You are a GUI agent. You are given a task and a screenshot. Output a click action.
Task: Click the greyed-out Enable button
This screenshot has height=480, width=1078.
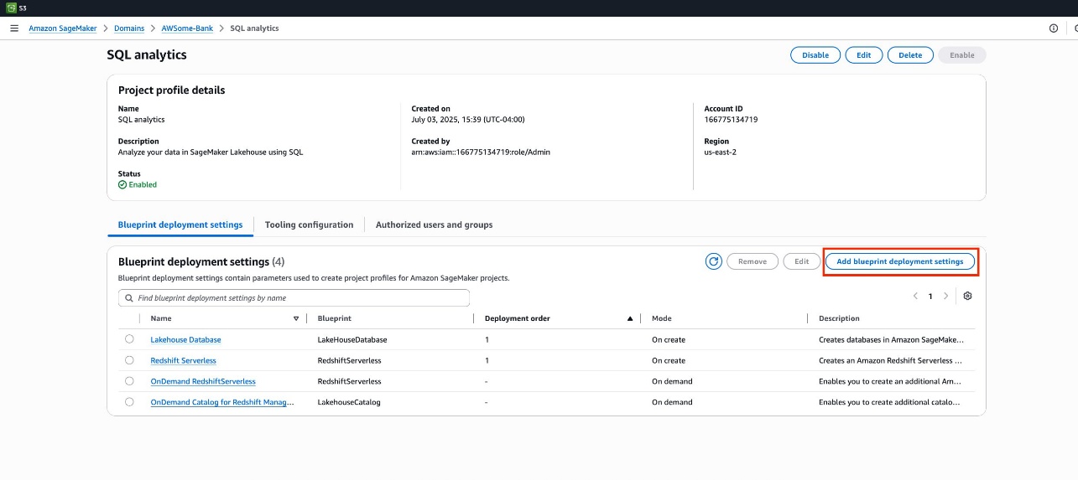click(962, 55)
